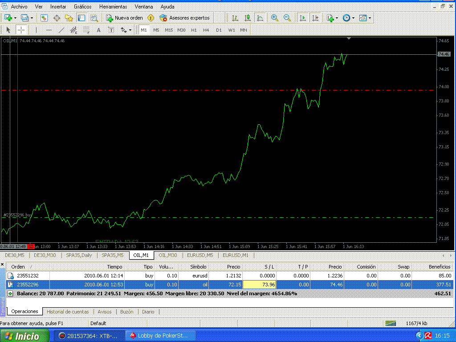456x342 pixels.
Task: Select the draw trendline tool
Action: point(61,30)
